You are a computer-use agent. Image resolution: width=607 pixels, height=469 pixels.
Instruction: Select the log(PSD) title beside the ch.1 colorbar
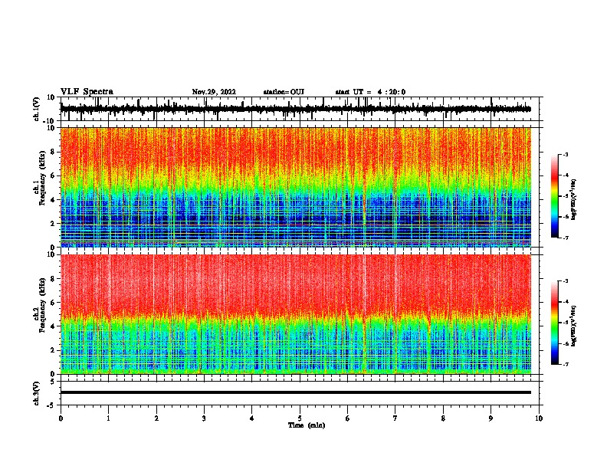coord(573,199)
